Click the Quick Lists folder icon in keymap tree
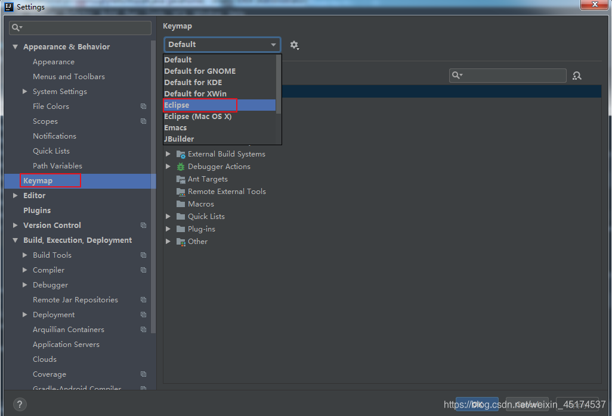The width and height of the screenshot is (612, 416). pyautogui.click(x=181, y=217)
